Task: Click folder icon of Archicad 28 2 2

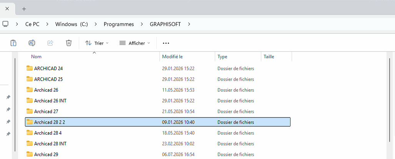Action: click(30, 122)
